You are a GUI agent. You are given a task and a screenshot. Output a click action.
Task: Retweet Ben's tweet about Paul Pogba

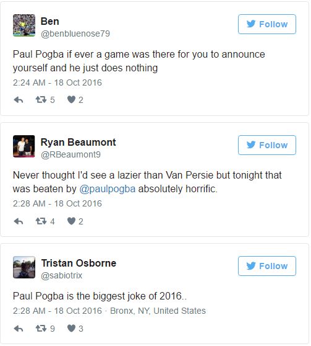click(41, 100)
